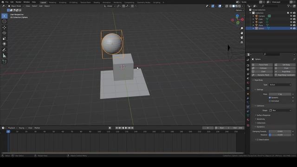Open the Object Mode dropdown
297x167 pixels.
(16, 6)
